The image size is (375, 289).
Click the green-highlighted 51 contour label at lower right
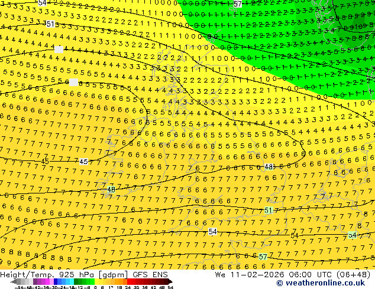[x=269, y=211]
